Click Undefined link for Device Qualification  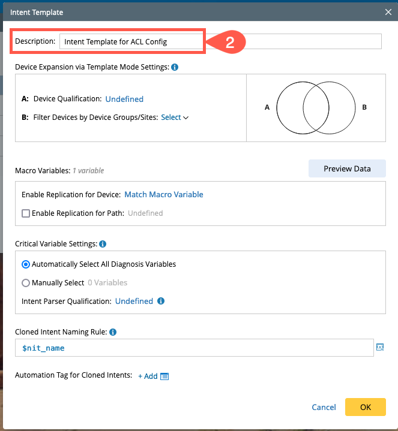pyautogui.click(x=124, y=99)
